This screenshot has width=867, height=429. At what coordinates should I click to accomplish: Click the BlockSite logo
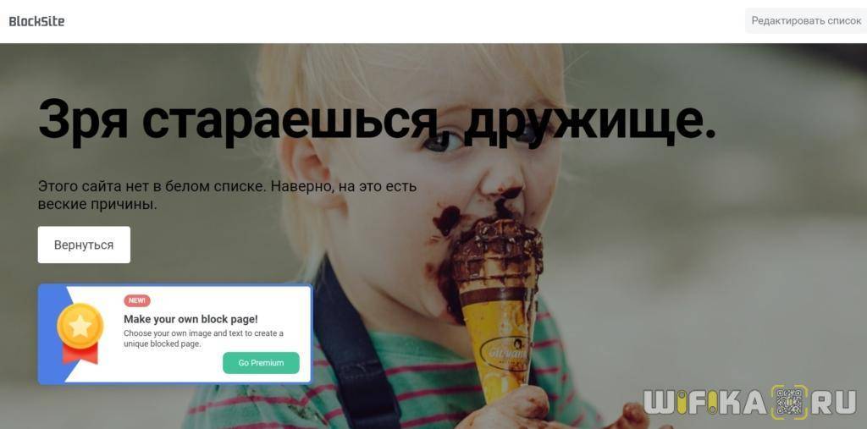click(36, 21)
